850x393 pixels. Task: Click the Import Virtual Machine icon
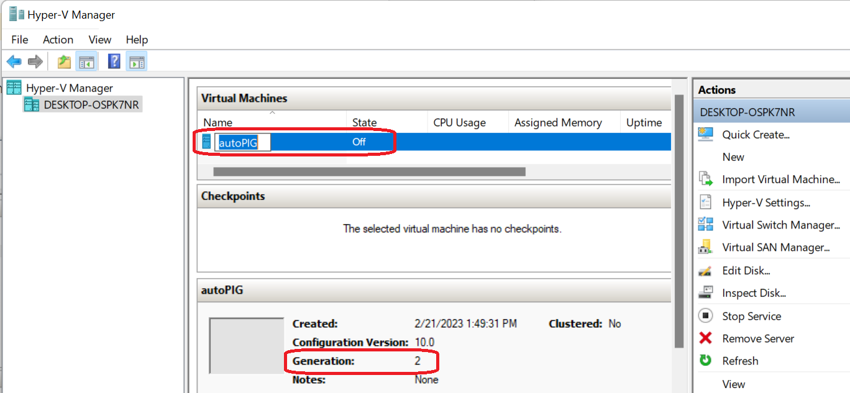(705, 179)
